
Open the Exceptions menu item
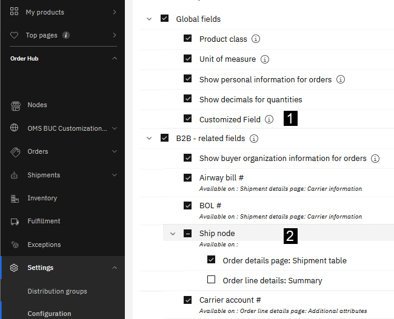[44, 245]
